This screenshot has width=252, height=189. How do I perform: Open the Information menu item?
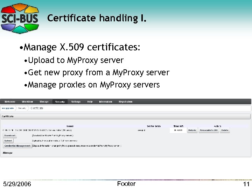(x=106, y=101)
